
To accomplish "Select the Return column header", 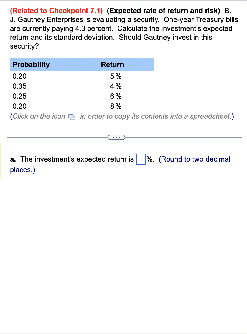I will [113, 65].
